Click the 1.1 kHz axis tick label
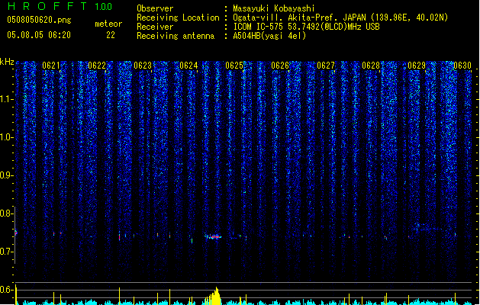Image resolution: width=480 pixels, height=305 pixels. pos(6,99)
